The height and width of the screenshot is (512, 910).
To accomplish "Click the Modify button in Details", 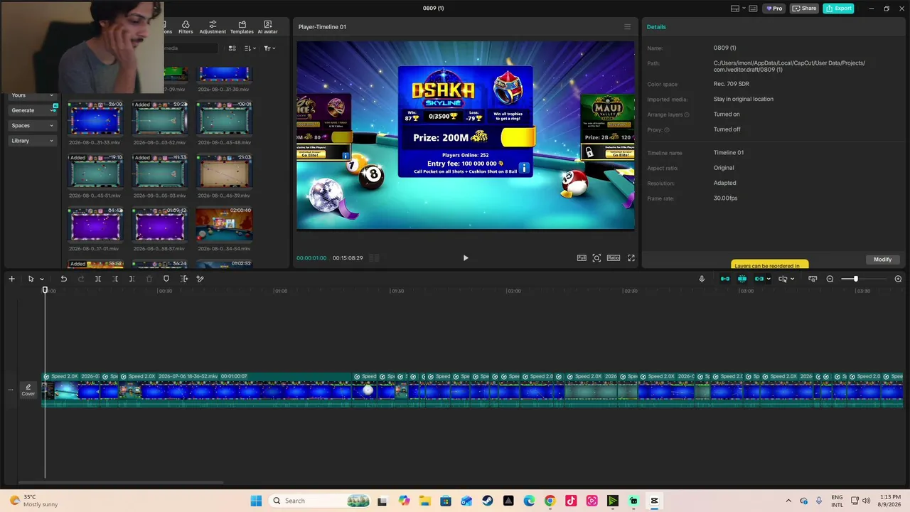I will coord(882,260).
